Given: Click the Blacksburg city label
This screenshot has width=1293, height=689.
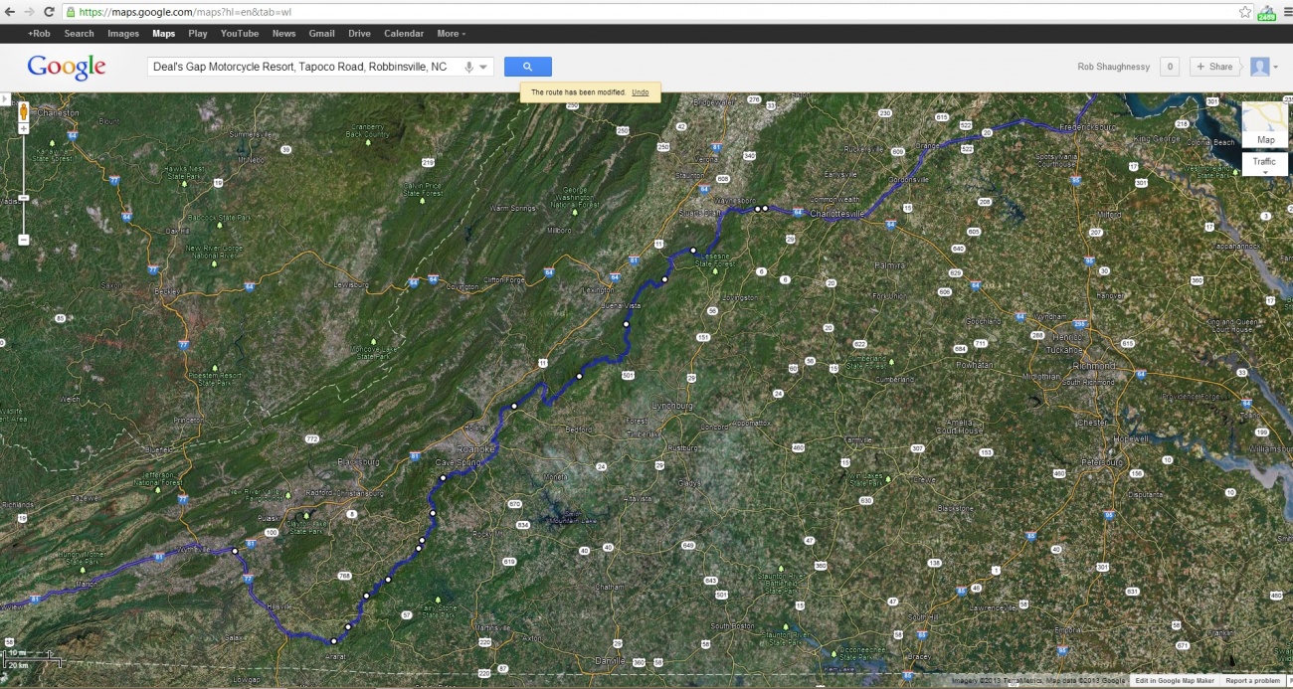Looking at the screenshot, I should [360, 462].
